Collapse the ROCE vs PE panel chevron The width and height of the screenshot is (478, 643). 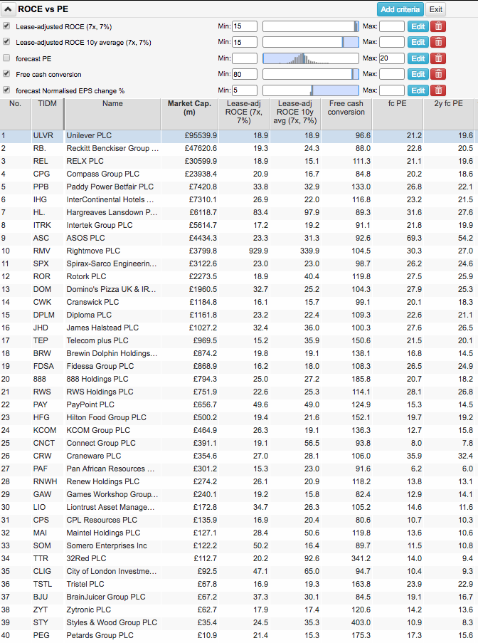(8, 9)
